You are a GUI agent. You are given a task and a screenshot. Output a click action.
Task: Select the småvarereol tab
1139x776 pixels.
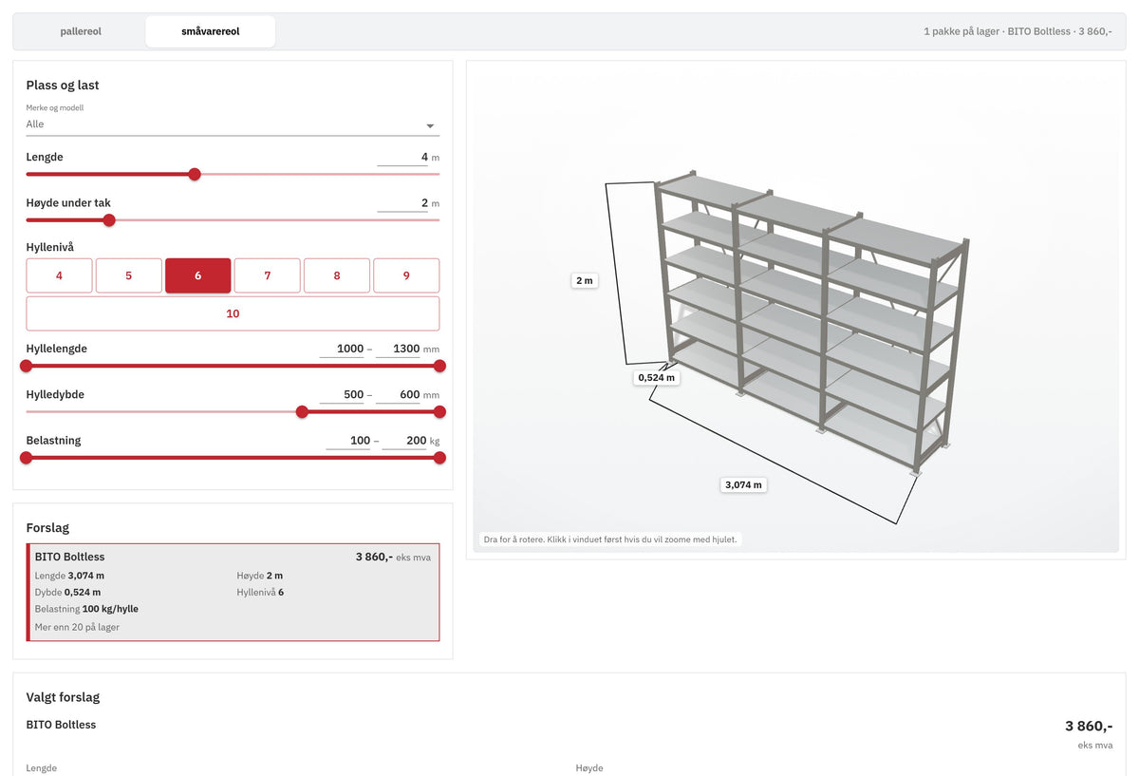[211, 31]
